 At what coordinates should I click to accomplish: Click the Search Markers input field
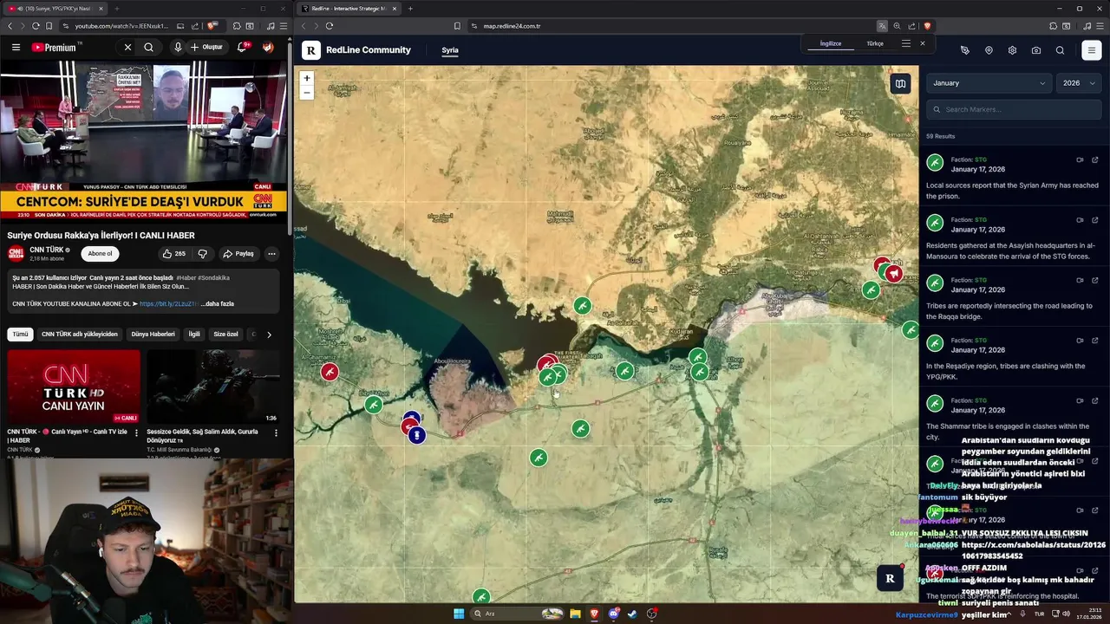(x=1014, y=109)
